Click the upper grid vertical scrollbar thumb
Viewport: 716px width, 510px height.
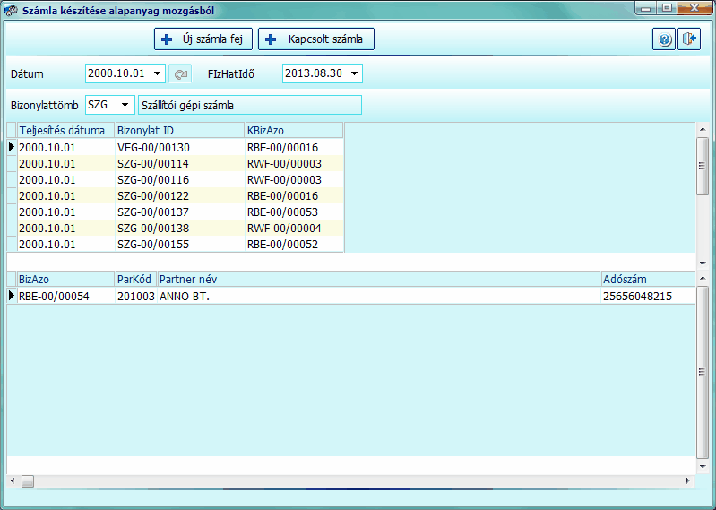click(x=703, y=166)
